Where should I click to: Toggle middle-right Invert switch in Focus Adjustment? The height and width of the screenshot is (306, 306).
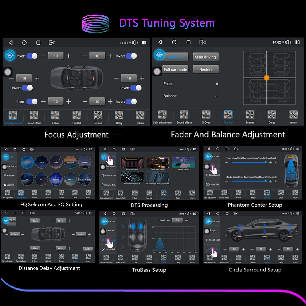coord(136,88)
